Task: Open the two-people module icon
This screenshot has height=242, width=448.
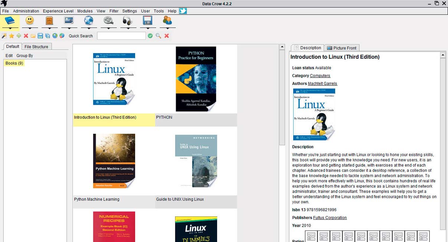Action: tap(167, 20)
